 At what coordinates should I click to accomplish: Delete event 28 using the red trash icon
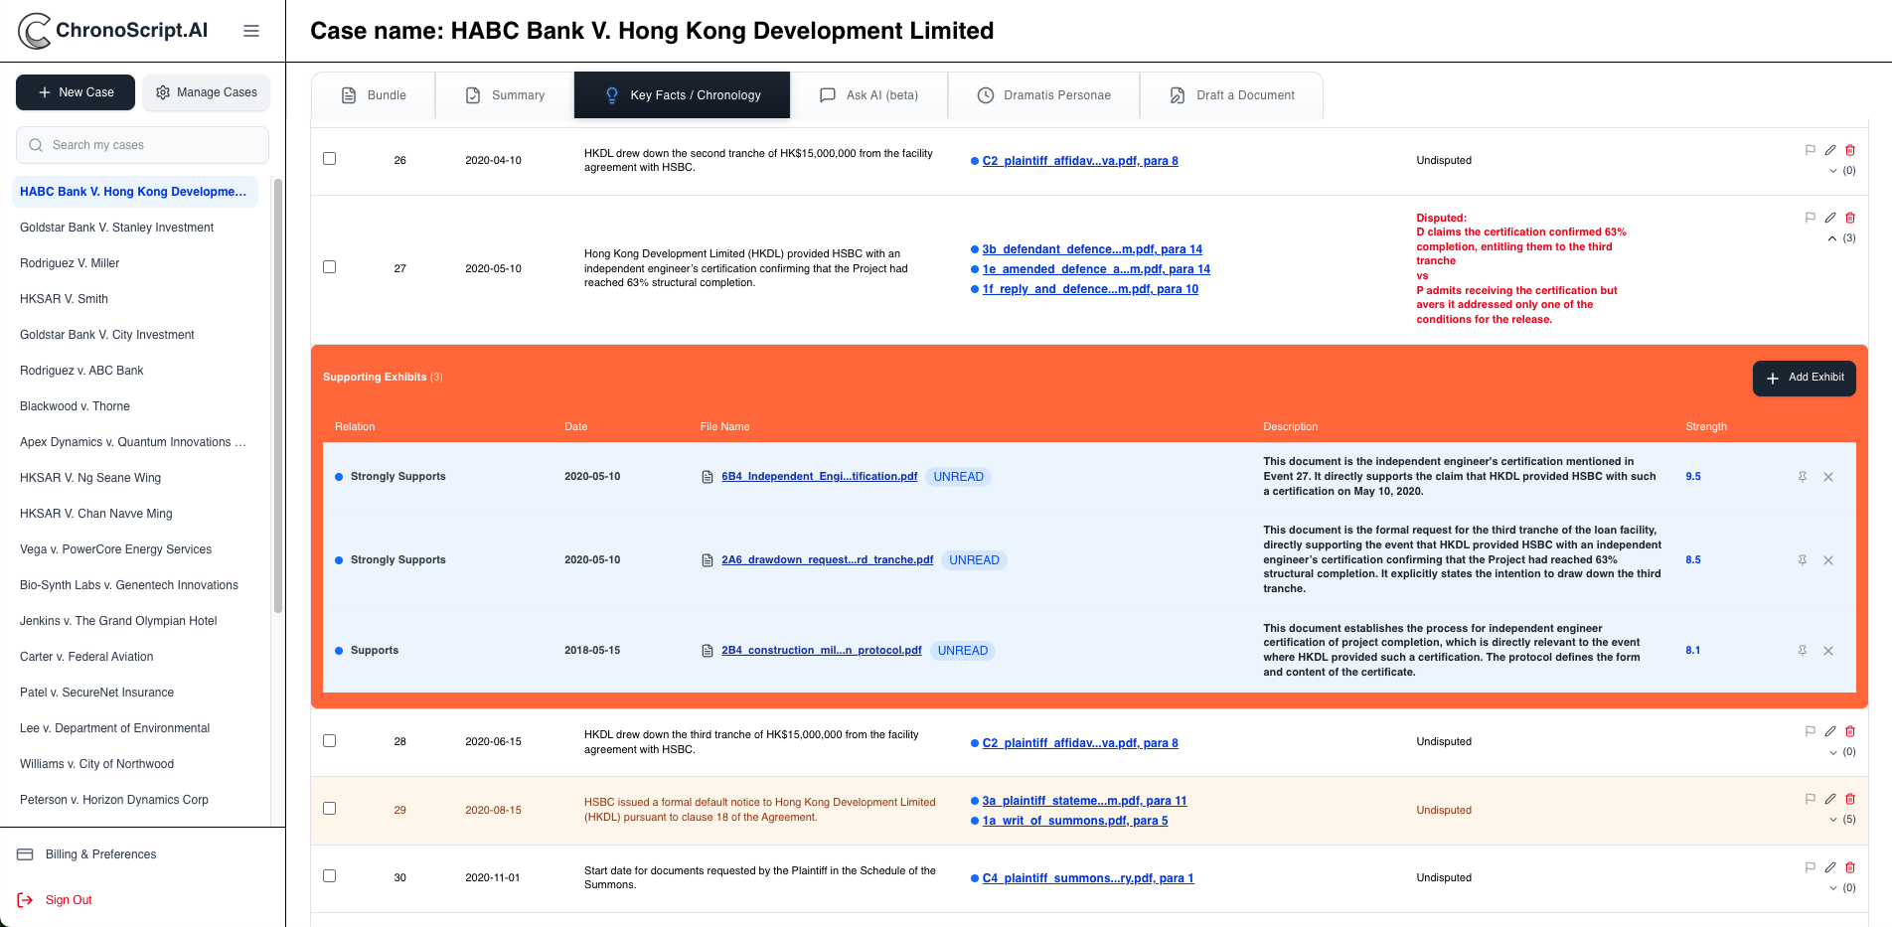(1850, 732)
